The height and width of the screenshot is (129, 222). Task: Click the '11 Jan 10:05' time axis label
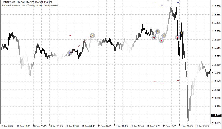point(121,126)
